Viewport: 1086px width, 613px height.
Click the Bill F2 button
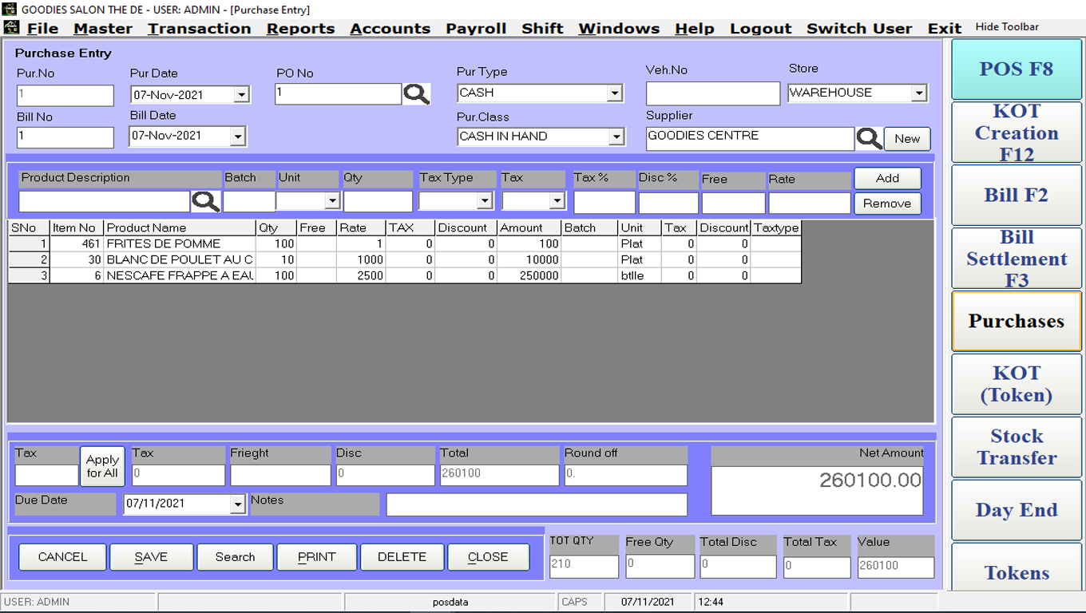pyautogui.click(x=1017, y=195)
